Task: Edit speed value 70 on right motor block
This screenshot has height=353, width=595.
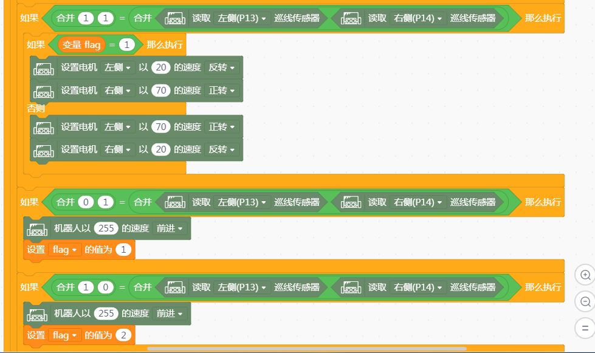Action: coord(161,91)
